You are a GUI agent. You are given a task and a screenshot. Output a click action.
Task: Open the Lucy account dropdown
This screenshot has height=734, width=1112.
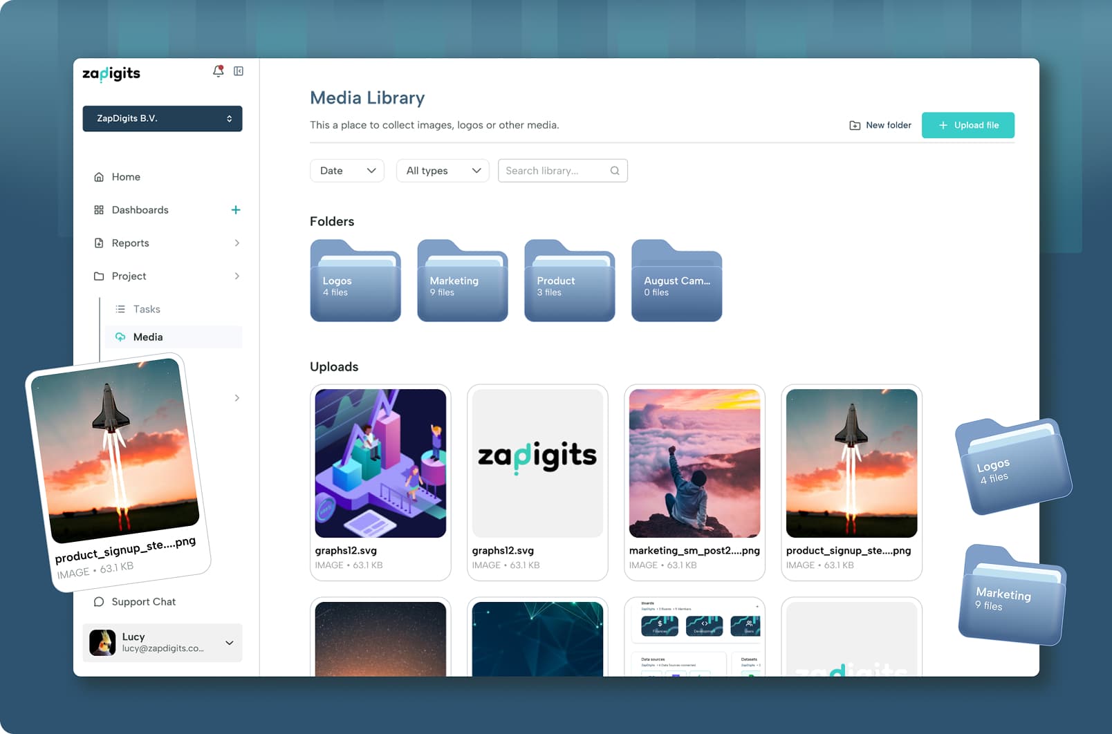[229, 643]
